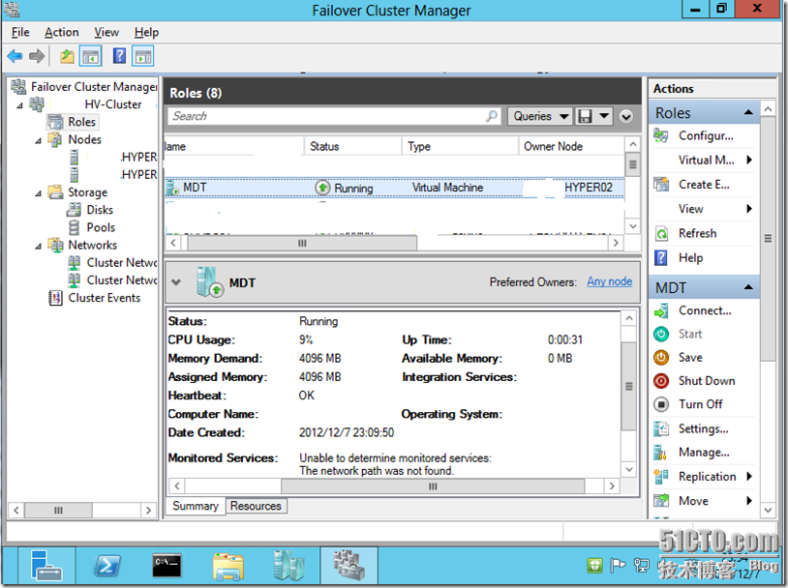Click the Configure Role icon
This screenshot has height=588, width=788.
661,135
